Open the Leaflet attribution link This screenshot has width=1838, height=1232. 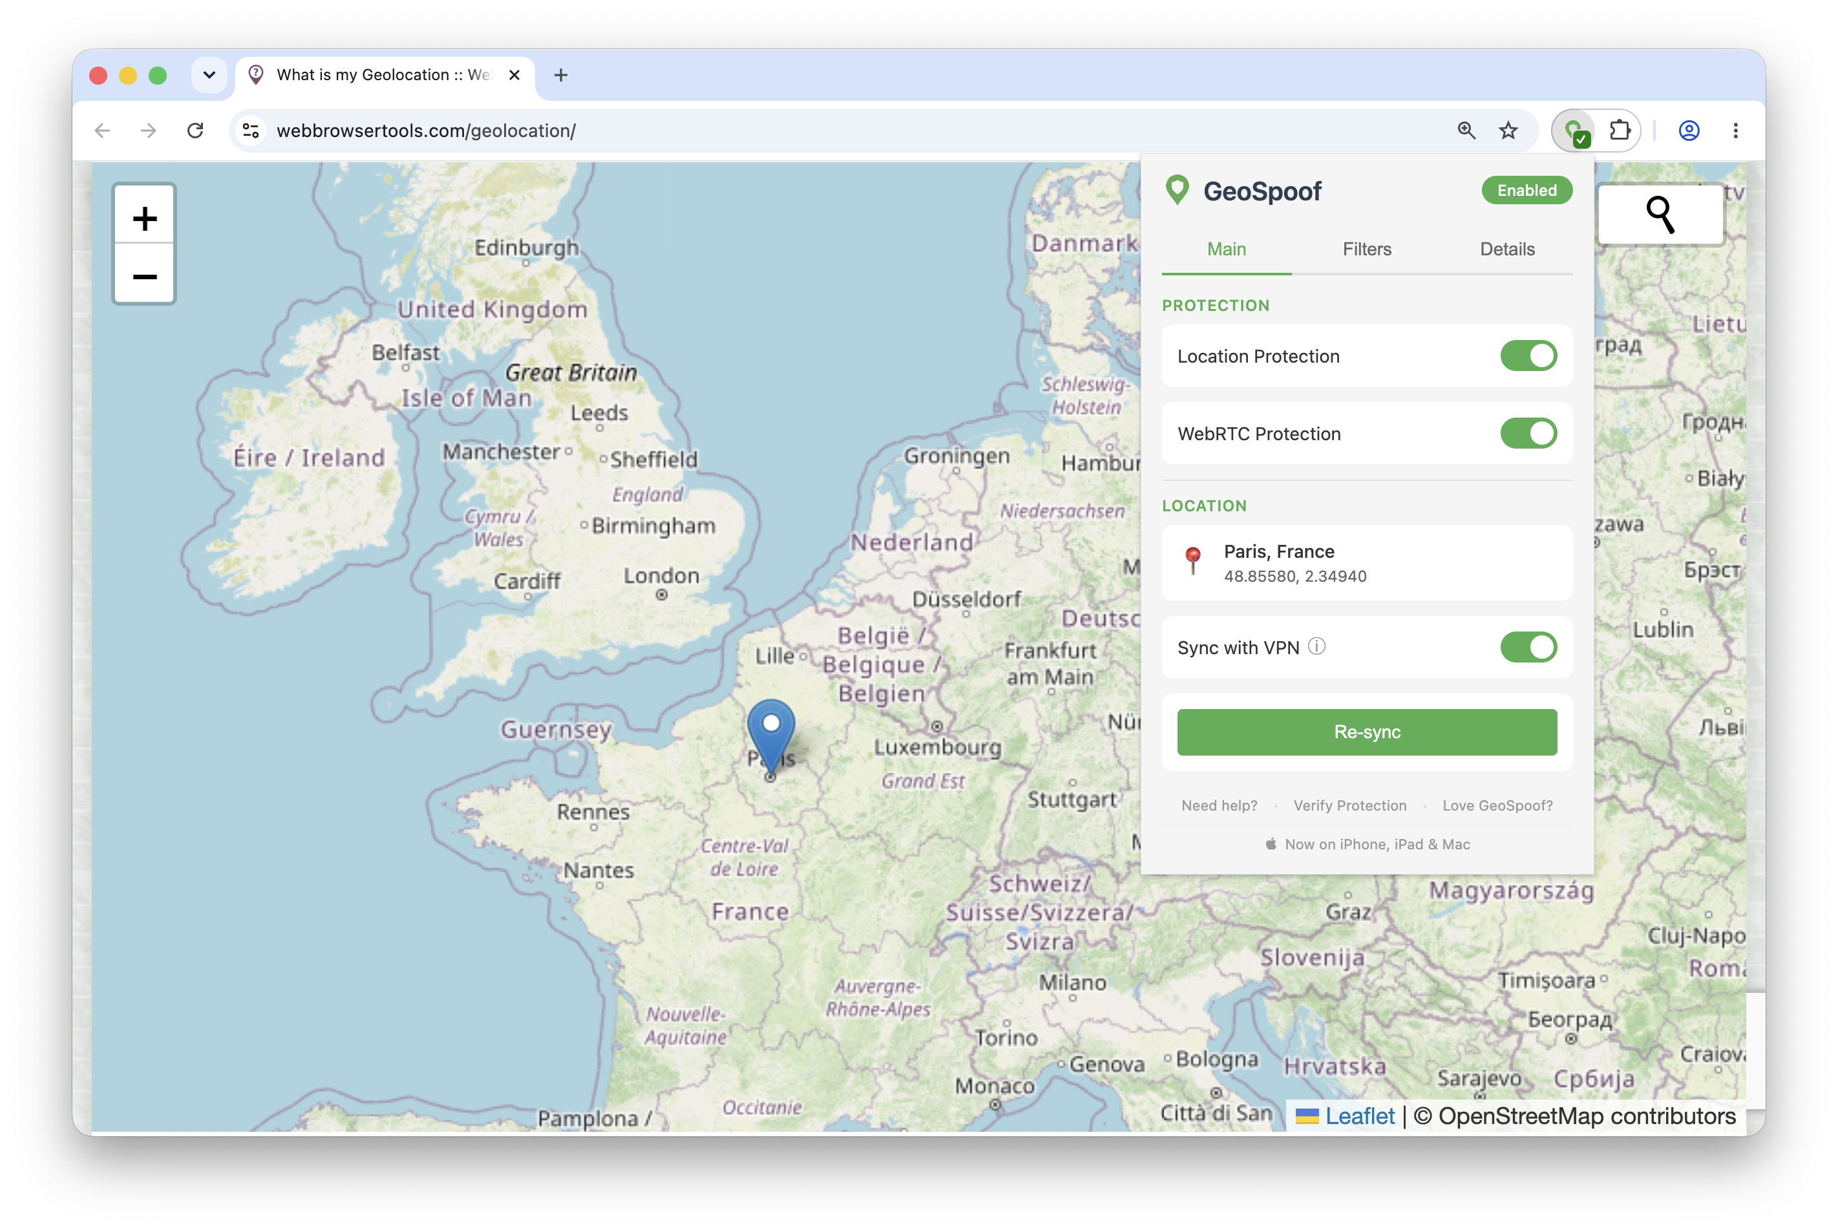1360,1116
